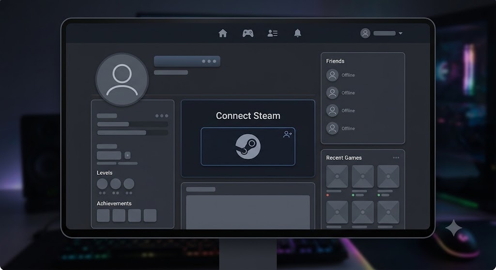Screen dimensions: 496x270
Task: Click the profile name placeholder bar
Action: 187,61
